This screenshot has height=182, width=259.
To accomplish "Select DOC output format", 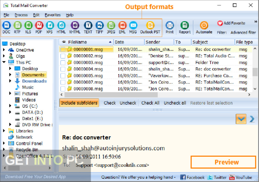I will [x=6, y=28].
